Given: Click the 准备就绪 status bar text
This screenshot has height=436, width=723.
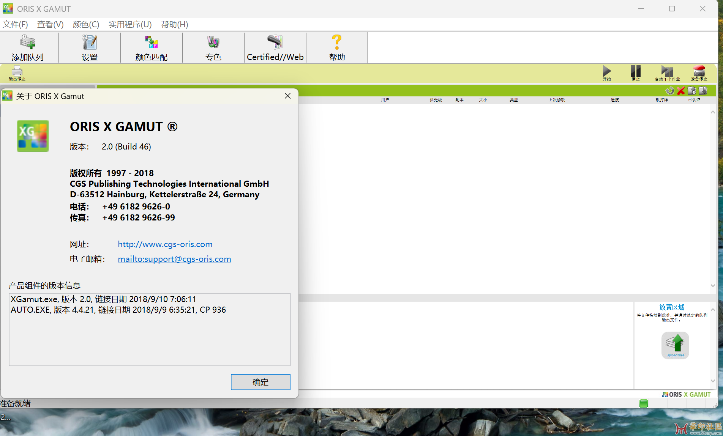Looking at the screenshot, I should click(x=16, y=403).
